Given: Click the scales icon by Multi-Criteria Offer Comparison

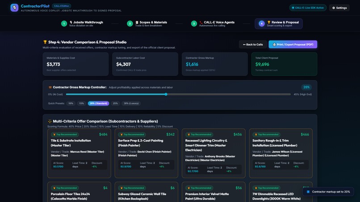Looking at the screenshot, I should 50,121.
